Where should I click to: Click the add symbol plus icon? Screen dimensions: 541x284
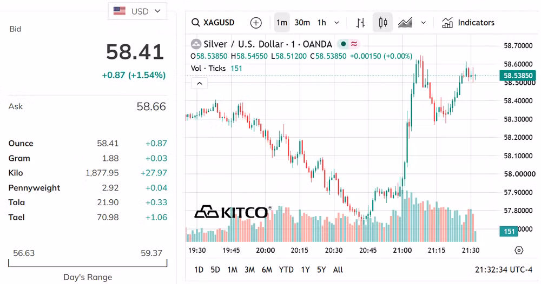tap(256, 23)
